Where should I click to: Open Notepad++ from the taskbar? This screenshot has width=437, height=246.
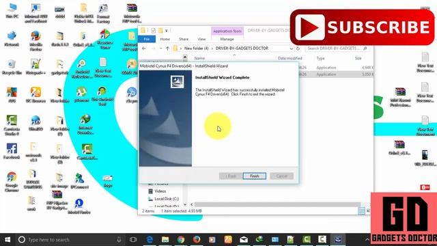pyautogui.click(x=290, y=240)
